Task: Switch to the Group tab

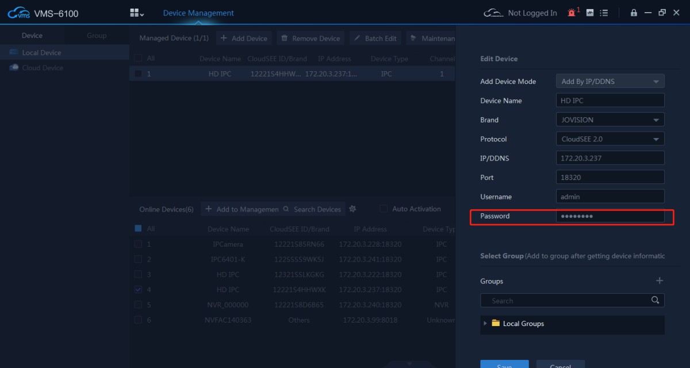Action: 97,36
